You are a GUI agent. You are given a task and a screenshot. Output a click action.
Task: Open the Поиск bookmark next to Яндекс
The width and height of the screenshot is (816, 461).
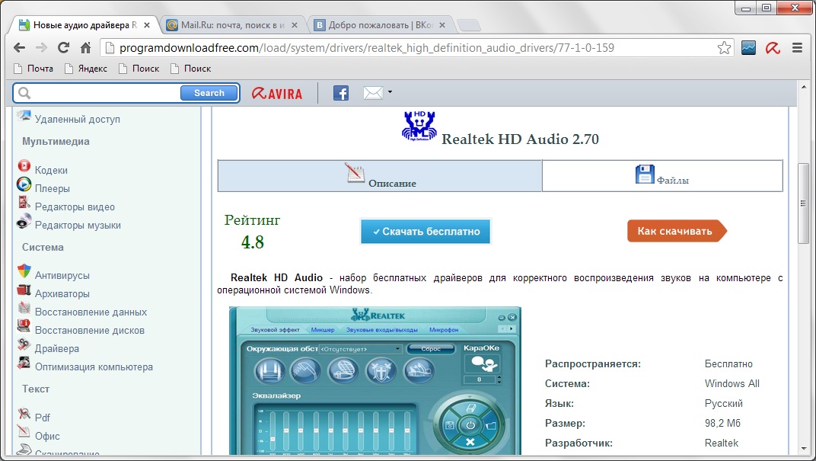click(139, 69)
